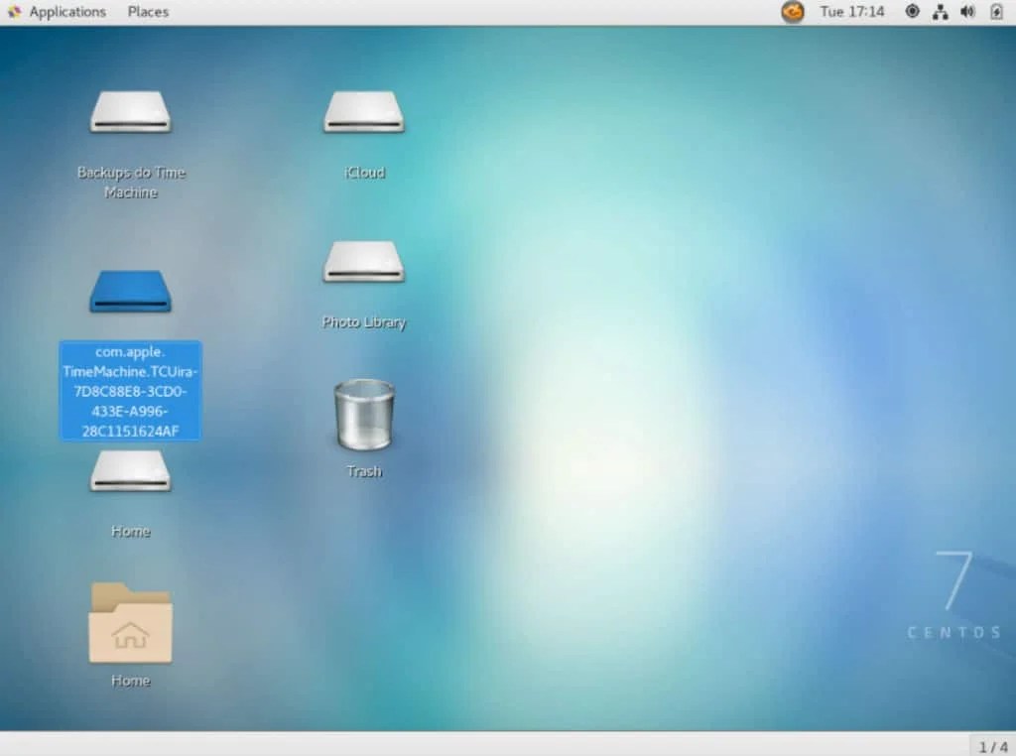Click the orange notification tray icon
This screenshot has width=1016, height=756.
tap(792, 12)
